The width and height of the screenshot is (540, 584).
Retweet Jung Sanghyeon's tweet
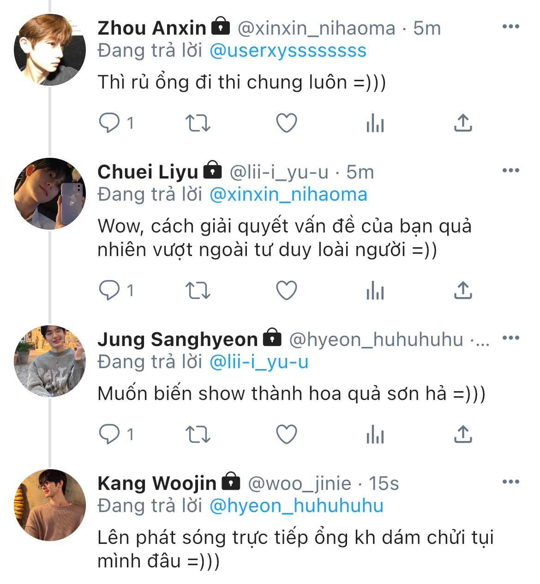198,435
